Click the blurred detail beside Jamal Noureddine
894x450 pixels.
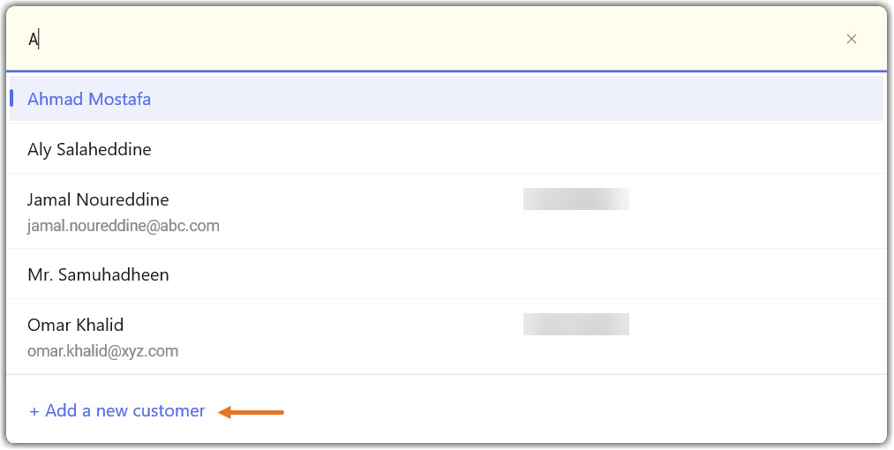(x=575, y=199)
